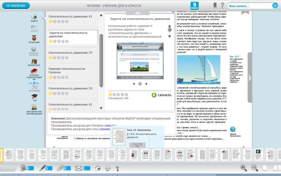Select the third carousel dot under preview
Screen dimensions: 281x176
(146, 84)
